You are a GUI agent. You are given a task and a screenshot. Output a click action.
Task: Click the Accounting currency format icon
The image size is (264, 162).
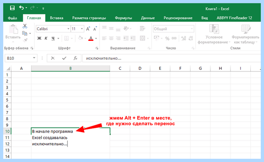157,38
